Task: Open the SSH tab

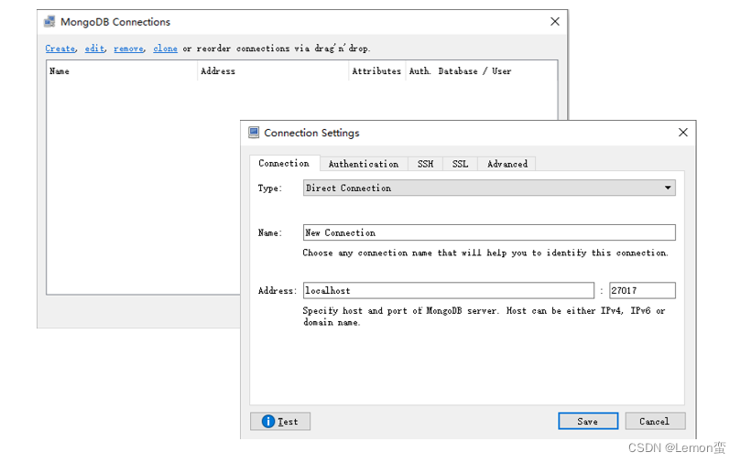Action: click(x=425, y=164)
